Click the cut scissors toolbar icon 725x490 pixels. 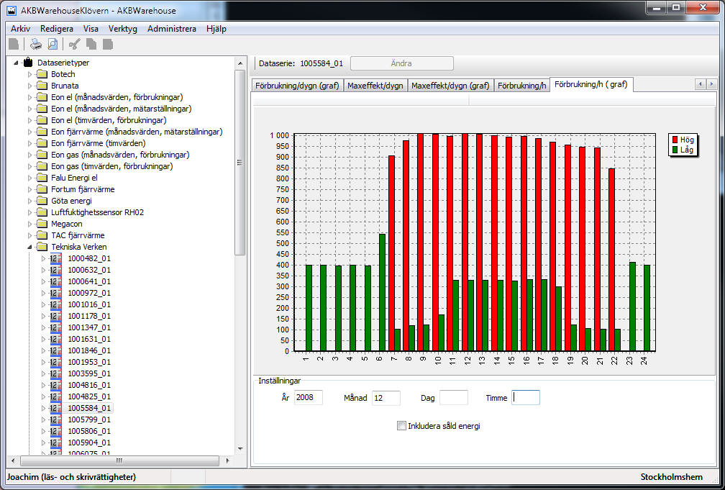75,44
